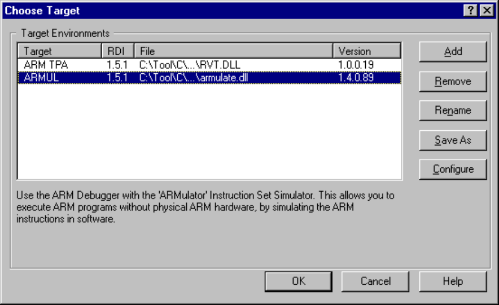Click version 1.0.0.19 in the list
This screenshot has width=499, height=305.
[x=356, y=65]
